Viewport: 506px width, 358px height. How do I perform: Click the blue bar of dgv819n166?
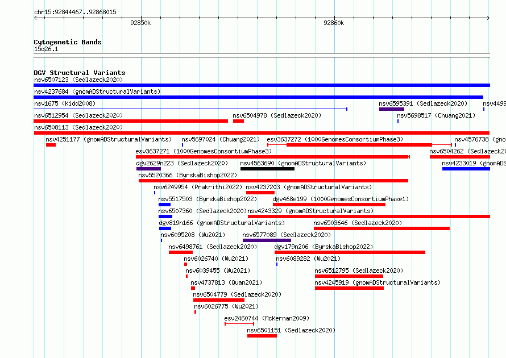(x=165, y=228)
